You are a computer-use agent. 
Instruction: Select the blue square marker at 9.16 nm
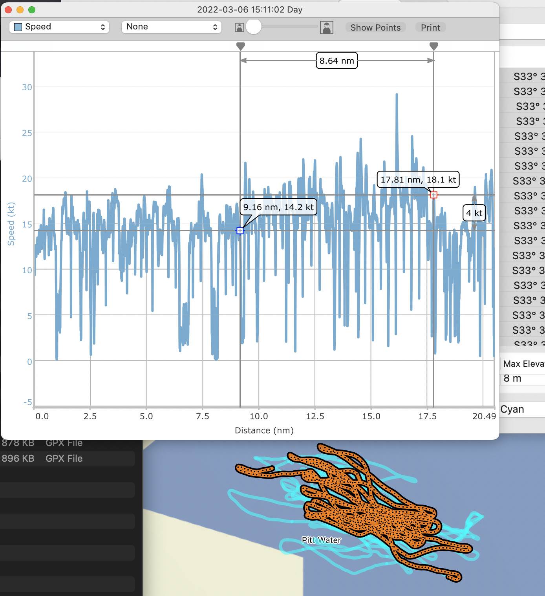(240, 231)
